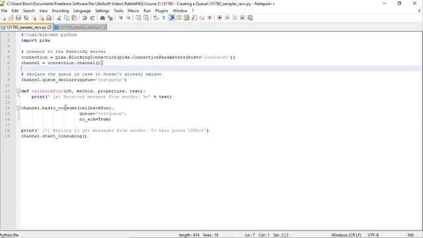
Task: Switch to 131780_samples_recv.py tab
Action: [x=26, y=27]
